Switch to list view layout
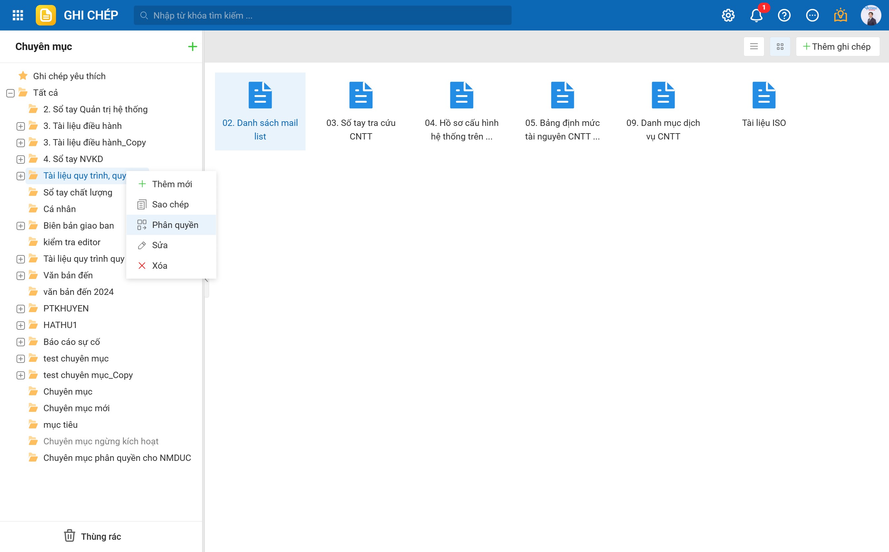This screenshot has width=889, height=552. 754,46
